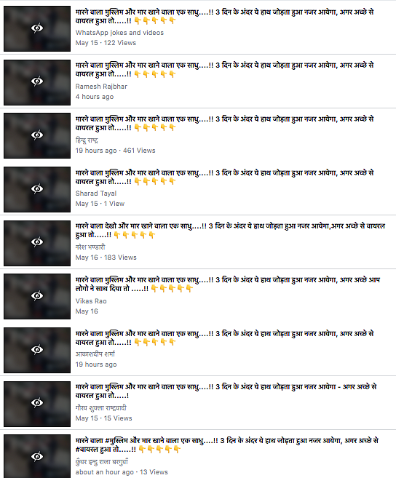
Task: Click video title above गौरव शुक्ला राष्ट्रवादी
Action: coord(226,391)
